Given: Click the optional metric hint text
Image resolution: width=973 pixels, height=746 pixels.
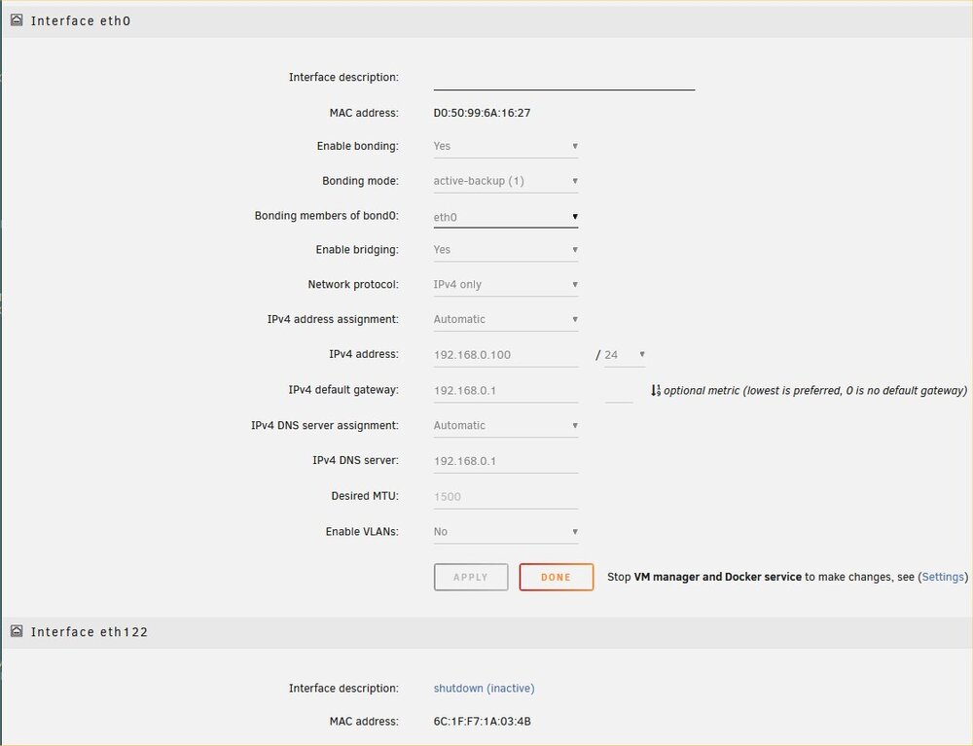Looking at the screenshot, I should coord(815,391).
